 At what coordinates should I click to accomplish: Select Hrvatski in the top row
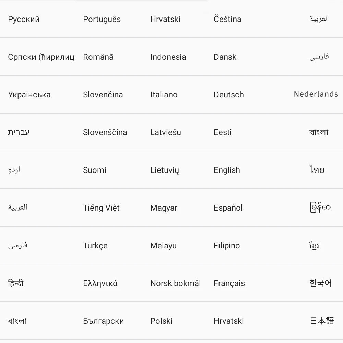(166, 19)
